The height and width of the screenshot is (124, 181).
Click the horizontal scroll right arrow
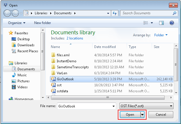point(171,98)
